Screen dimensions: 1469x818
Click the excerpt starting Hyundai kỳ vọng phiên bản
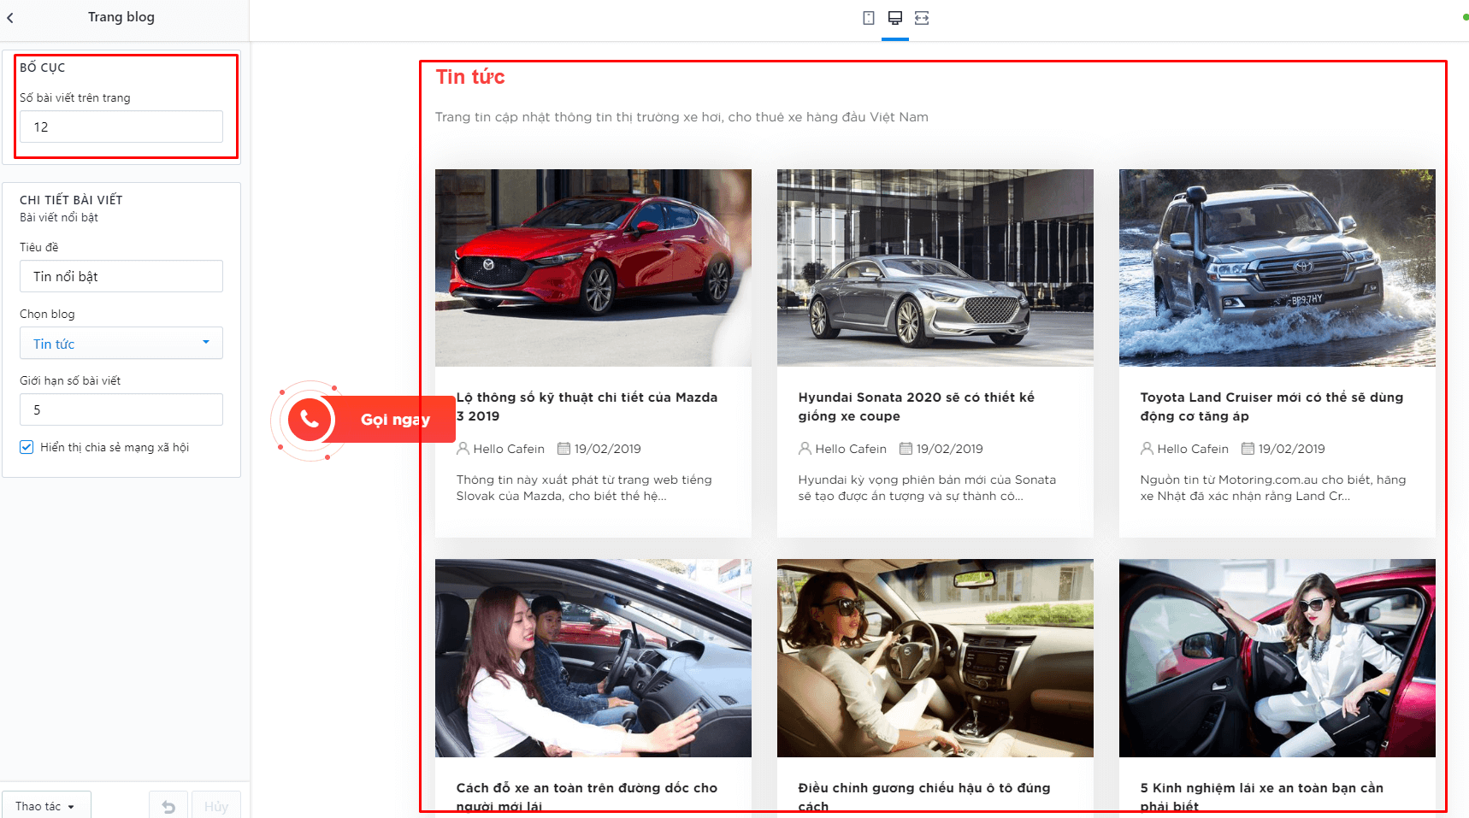[x=927, y=488]
